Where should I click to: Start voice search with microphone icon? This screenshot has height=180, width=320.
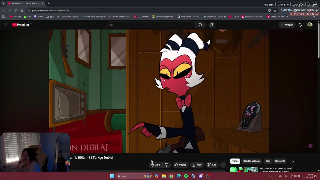(x=212, y=25)
